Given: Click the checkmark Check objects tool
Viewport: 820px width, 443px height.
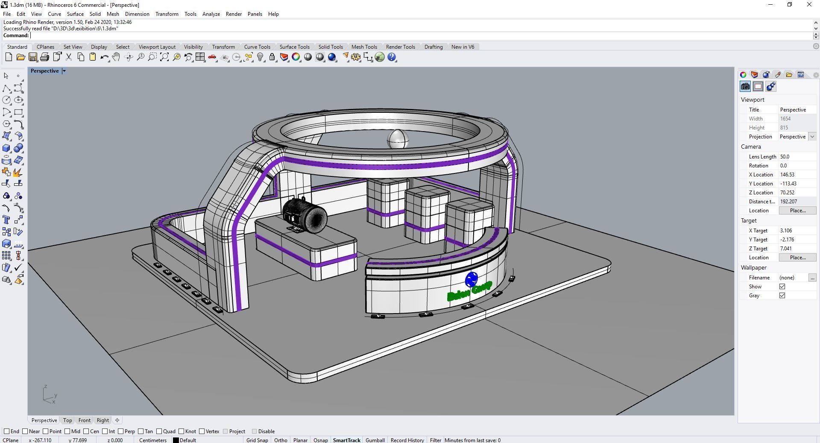Looking at the screenshot, I should [x=18, y=268].
